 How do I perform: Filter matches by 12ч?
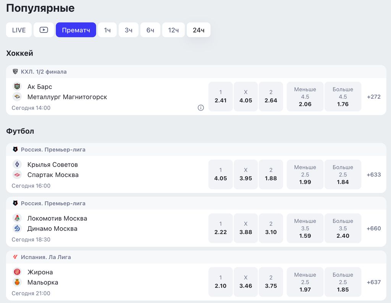tap(173, 30)
